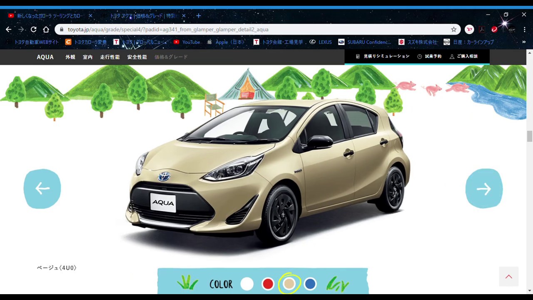
Task: Open the YouTube bookmark
Action: click(187, 42)
